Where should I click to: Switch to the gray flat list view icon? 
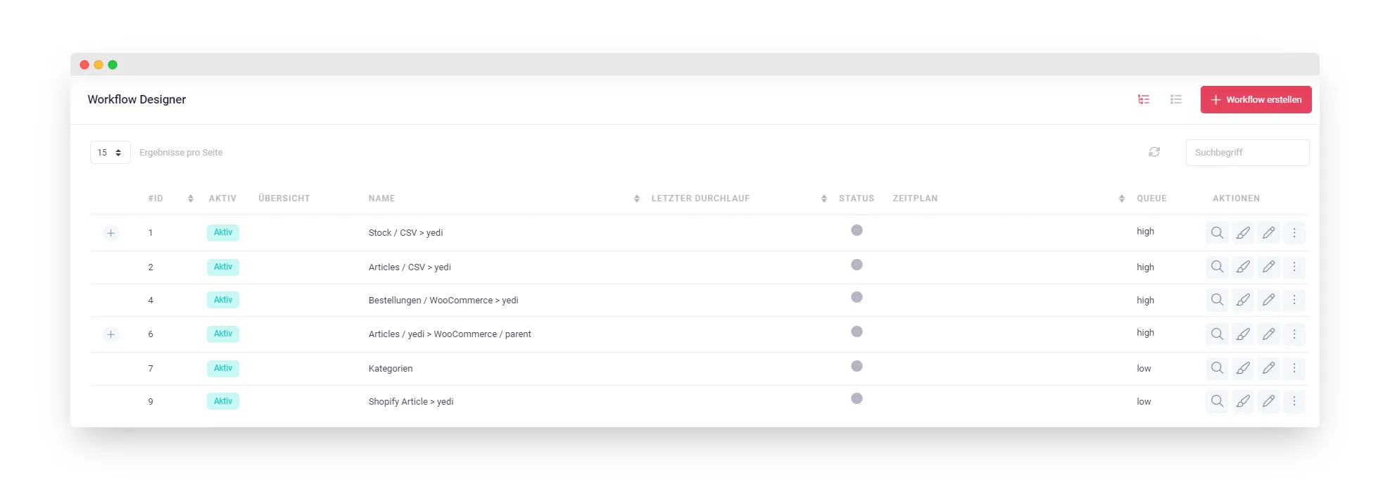coord(1176,99)
